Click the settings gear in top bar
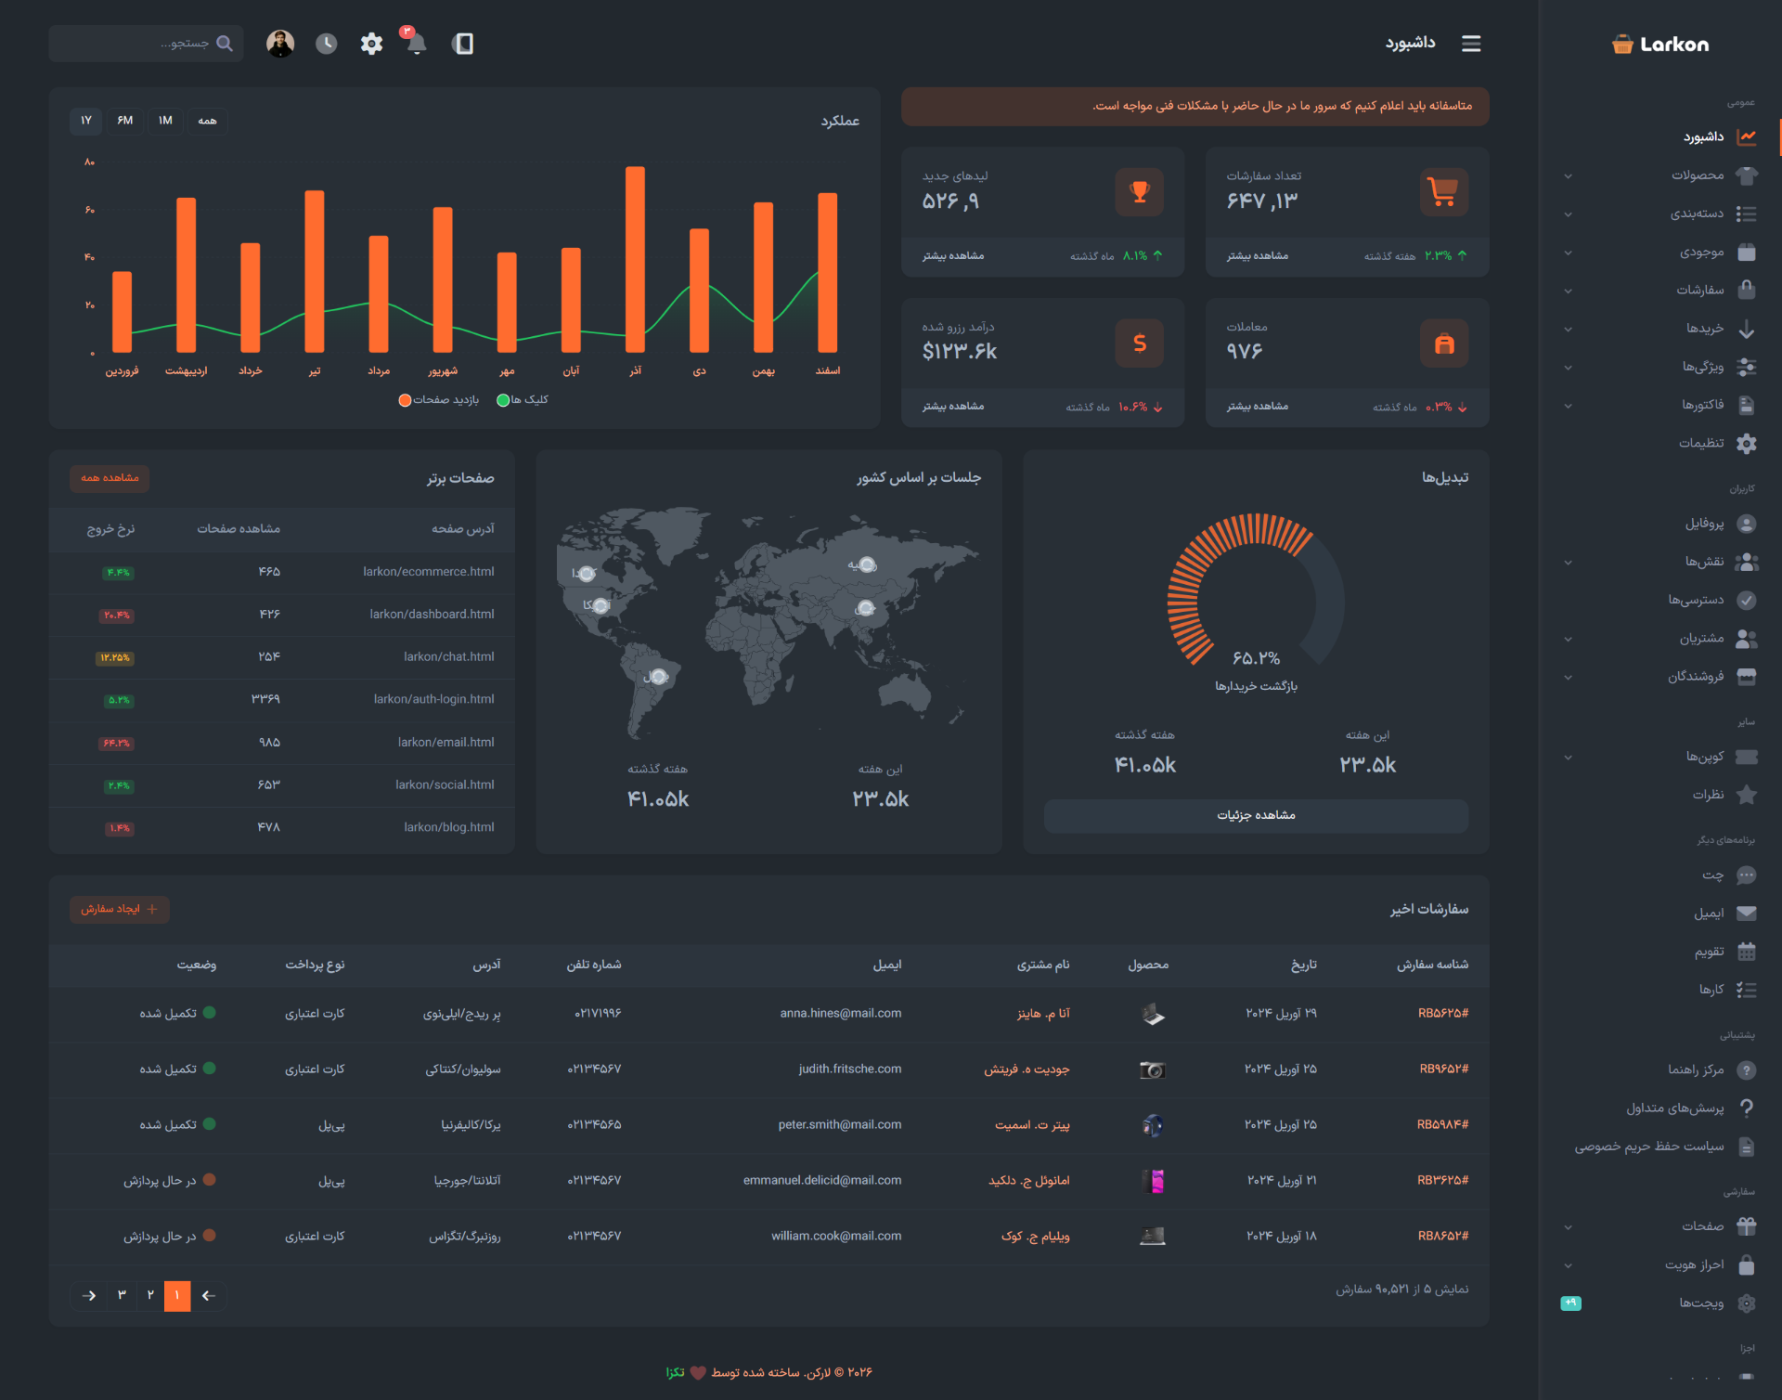Viewport: 1782px width, 1400px height. tap(371, 44)
